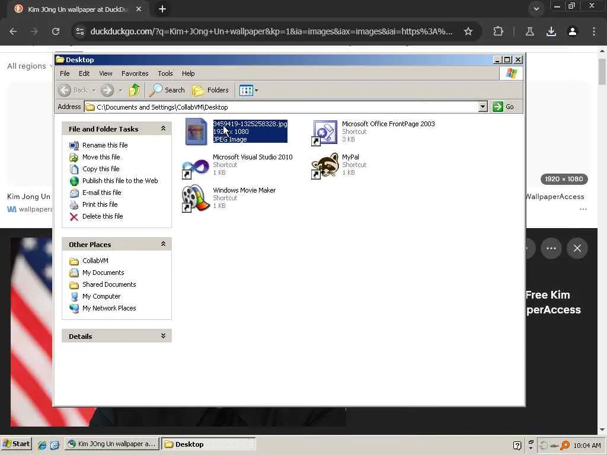
Task: Click Delete this file
Action: 103,216
